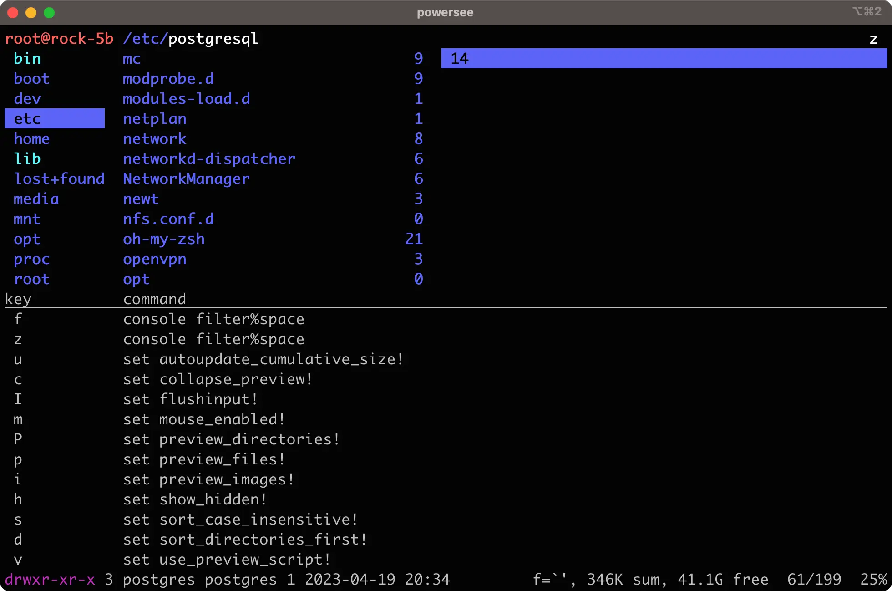Select the boot directory
The image size is (892, 591).
(31, 79)
